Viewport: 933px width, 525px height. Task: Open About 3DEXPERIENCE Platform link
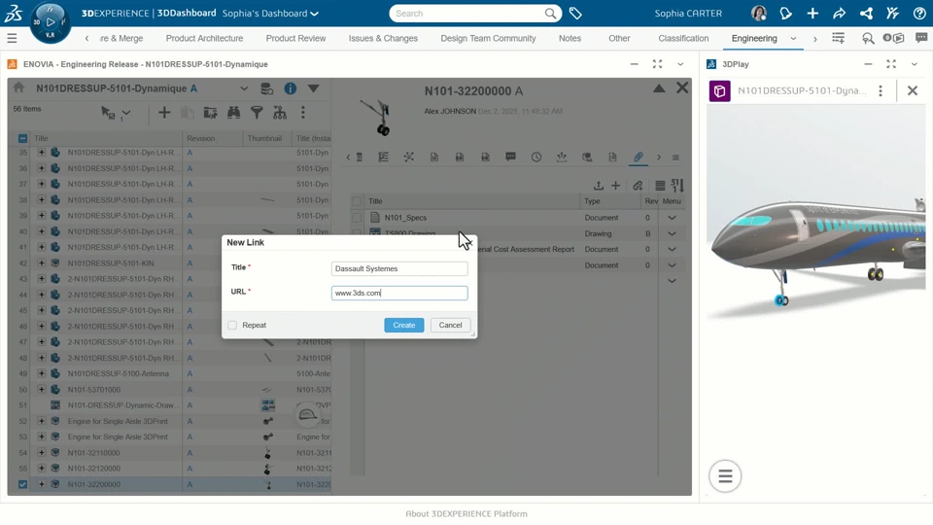pyautogui.click(x=466, y=513)
